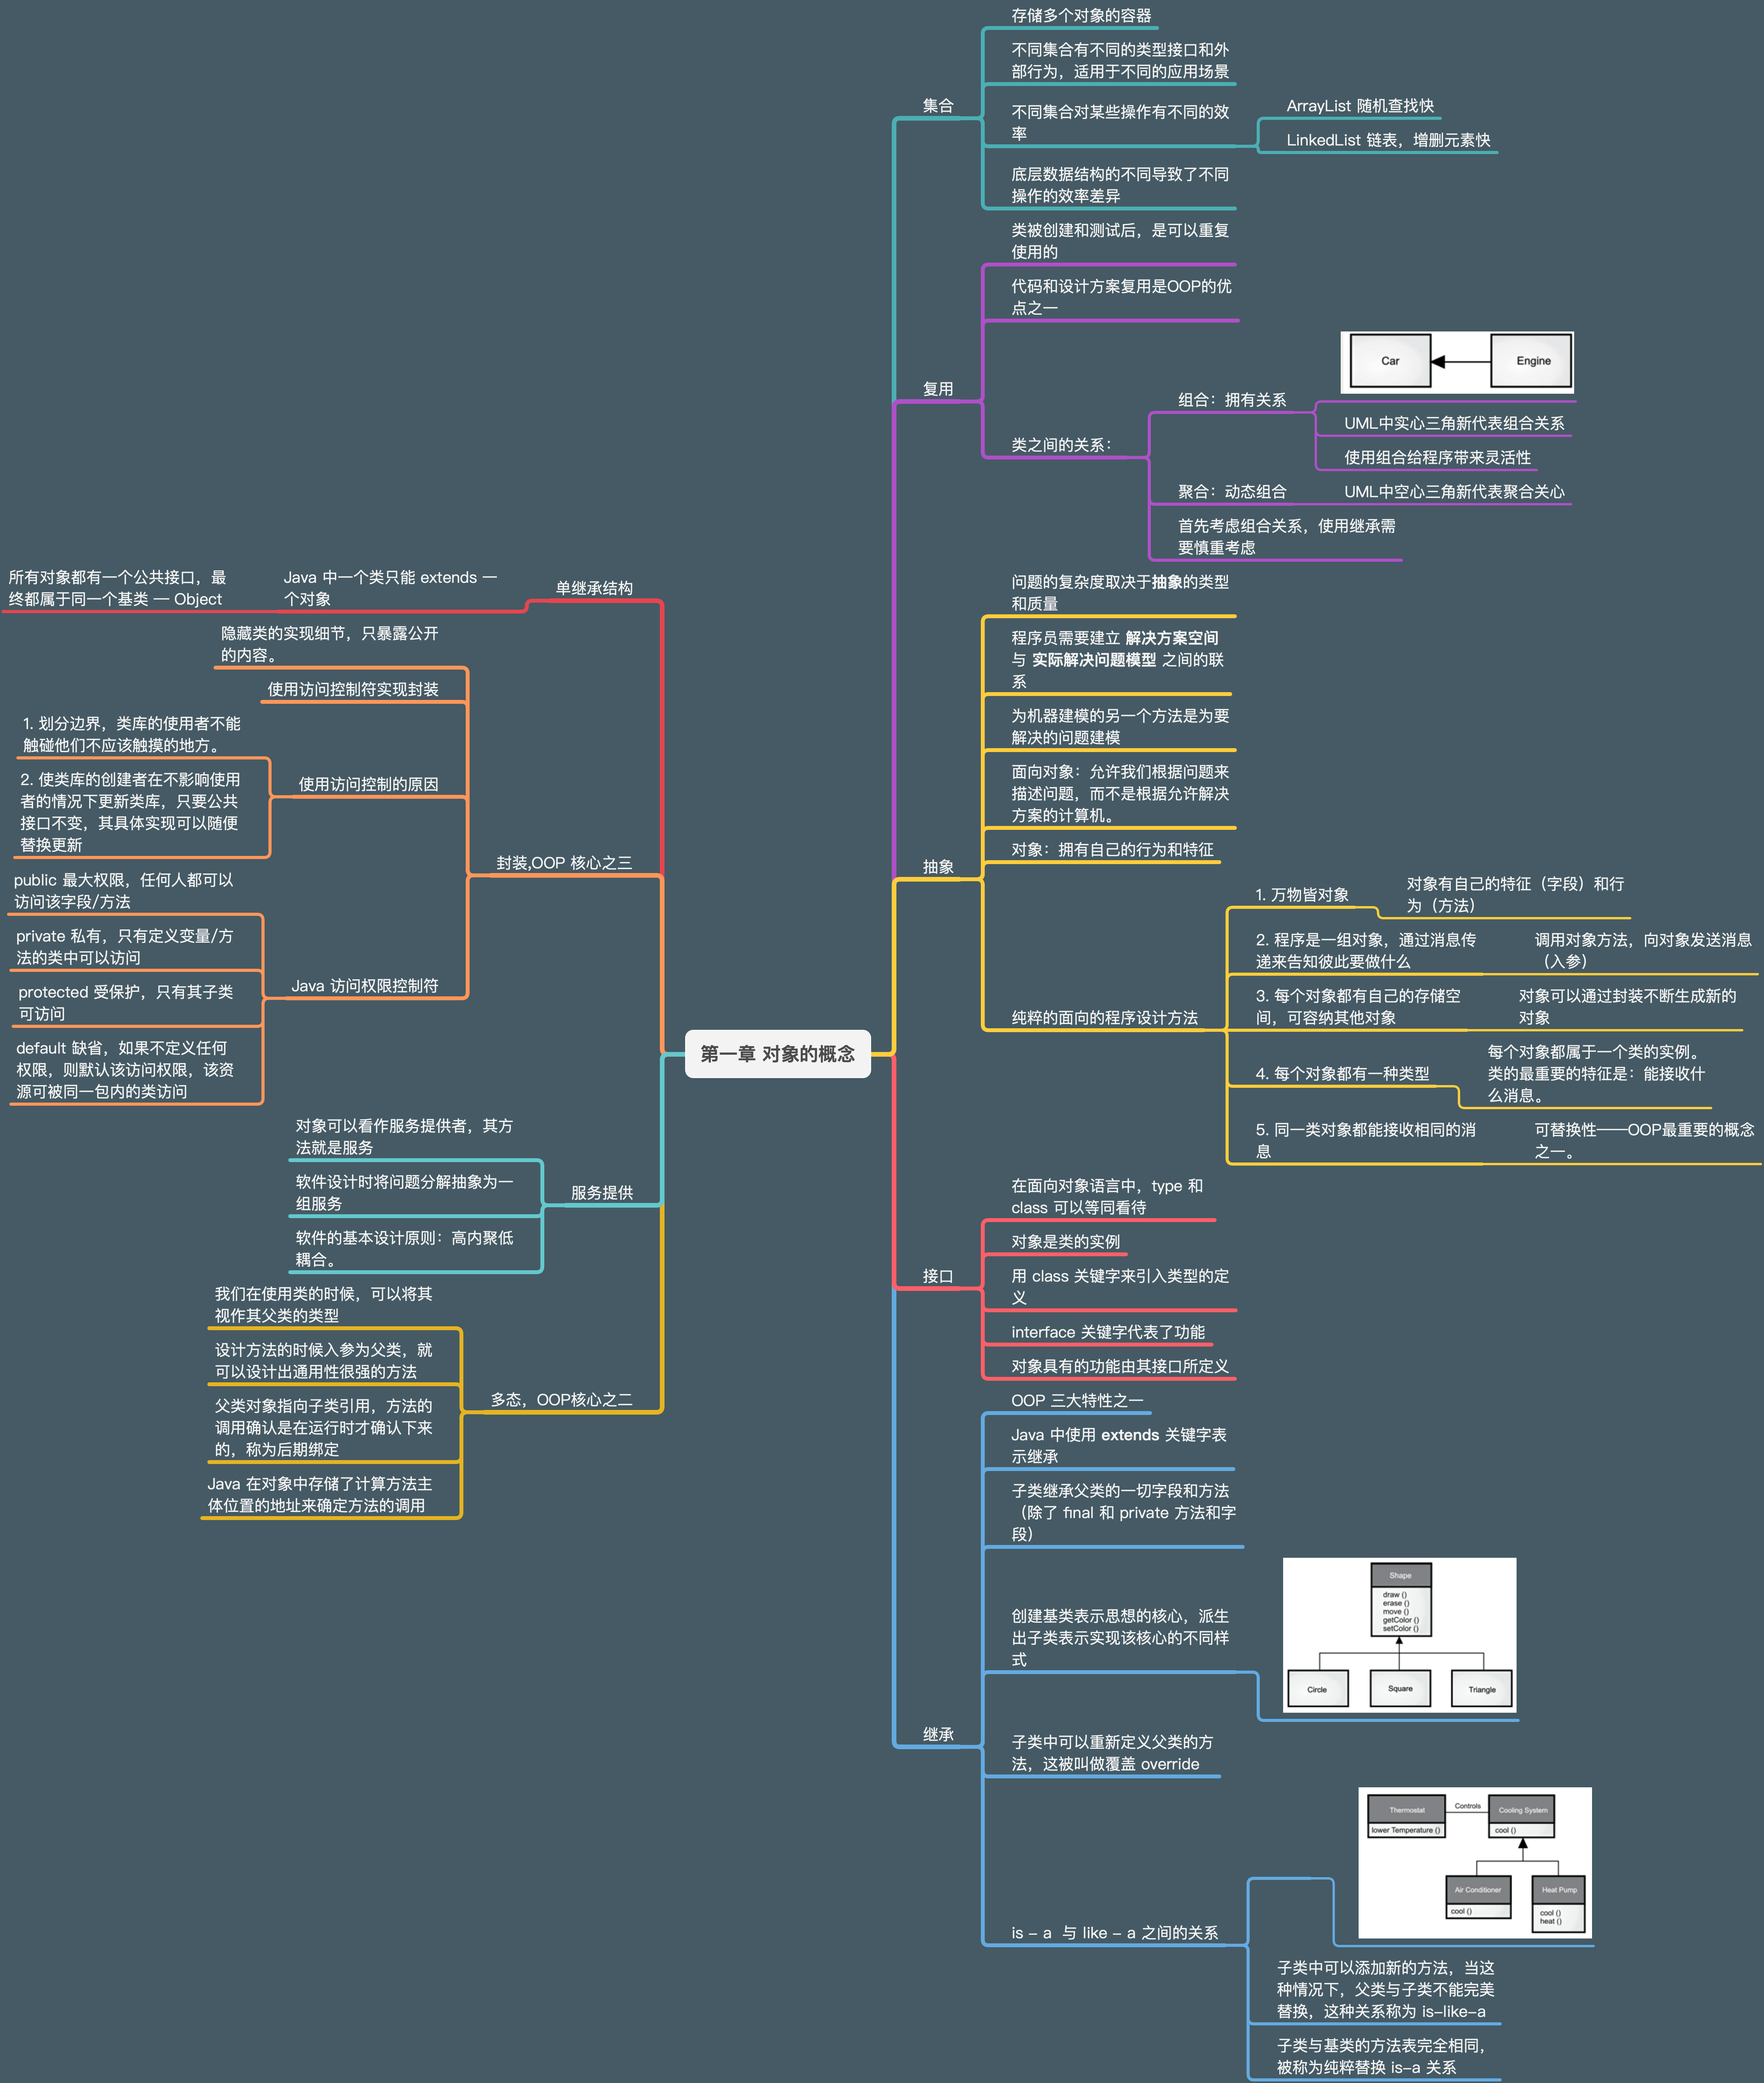Select the Java 访问权限控制符 node
Viewport: 1764px width, 2083px height.
[364, 986]
